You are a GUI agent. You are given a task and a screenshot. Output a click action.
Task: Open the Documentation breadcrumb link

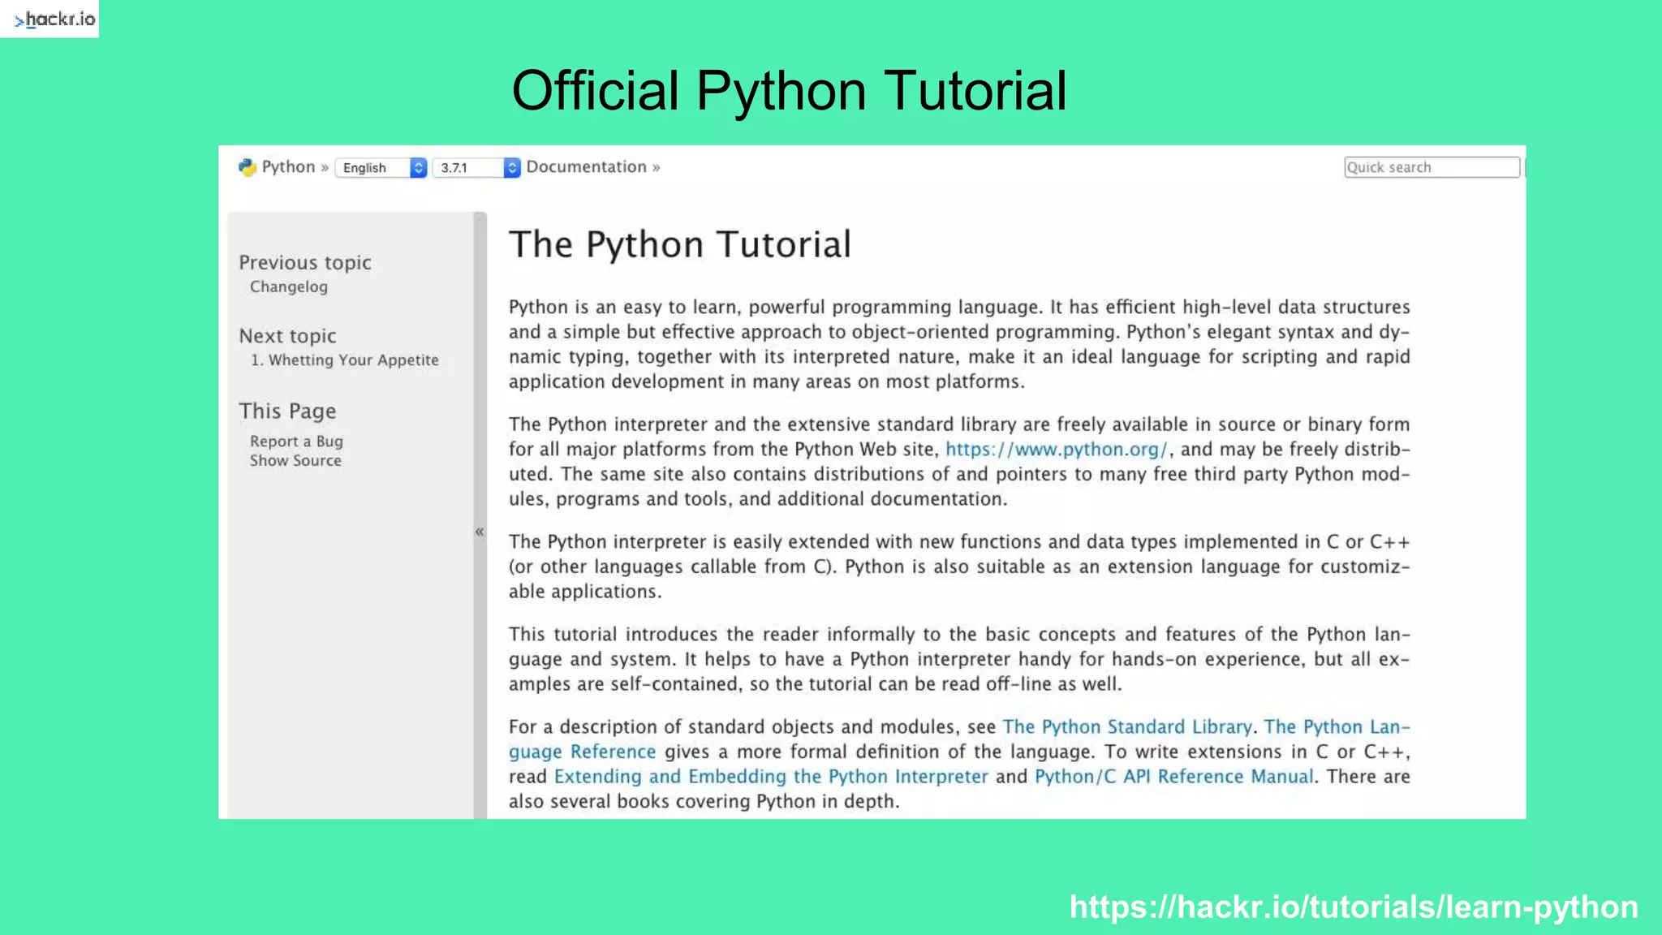pyautogui.click(x=587, y=167)
